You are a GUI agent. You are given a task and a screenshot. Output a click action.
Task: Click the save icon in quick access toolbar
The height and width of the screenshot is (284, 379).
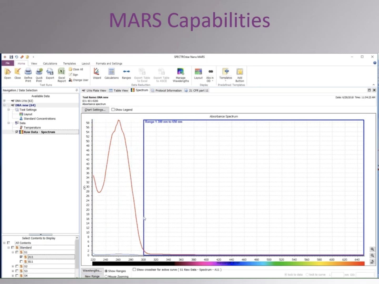point(11,57)
